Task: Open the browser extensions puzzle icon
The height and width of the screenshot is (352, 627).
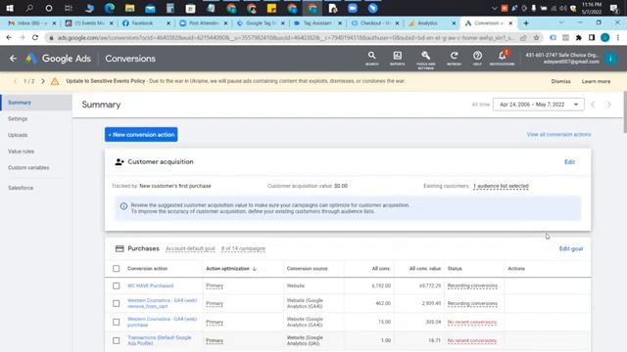Action: (578, 37)
